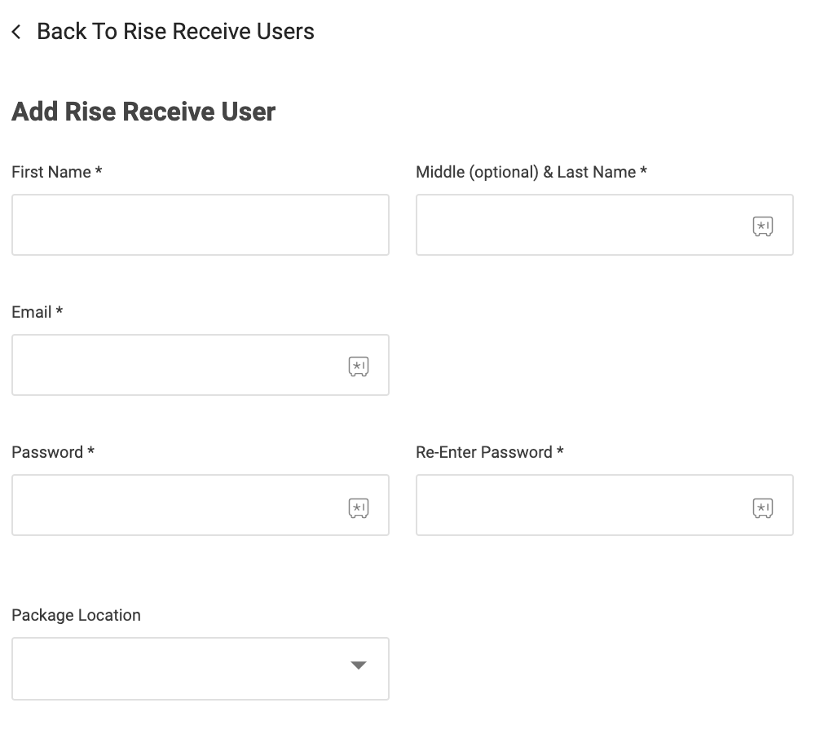Click the Package Location label
The height and width of the screenshot is (738, 820).
76,615
